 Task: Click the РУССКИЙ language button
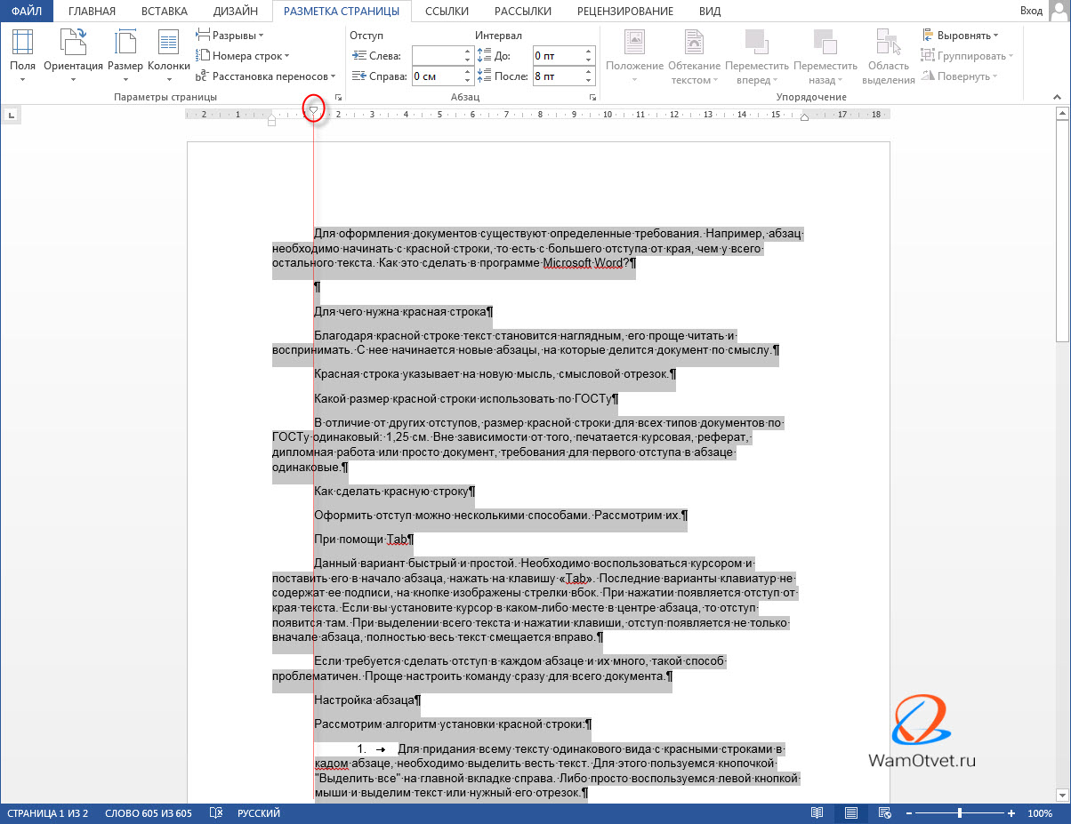[258, 813]
